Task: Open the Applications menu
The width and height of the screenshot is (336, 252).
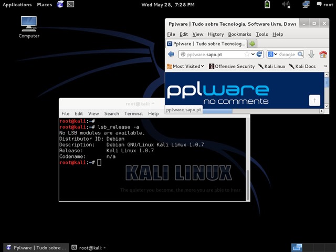Action: coord(17,5)
